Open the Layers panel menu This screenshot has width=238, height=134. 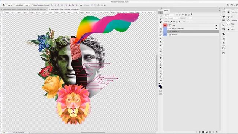click(219, 11)
